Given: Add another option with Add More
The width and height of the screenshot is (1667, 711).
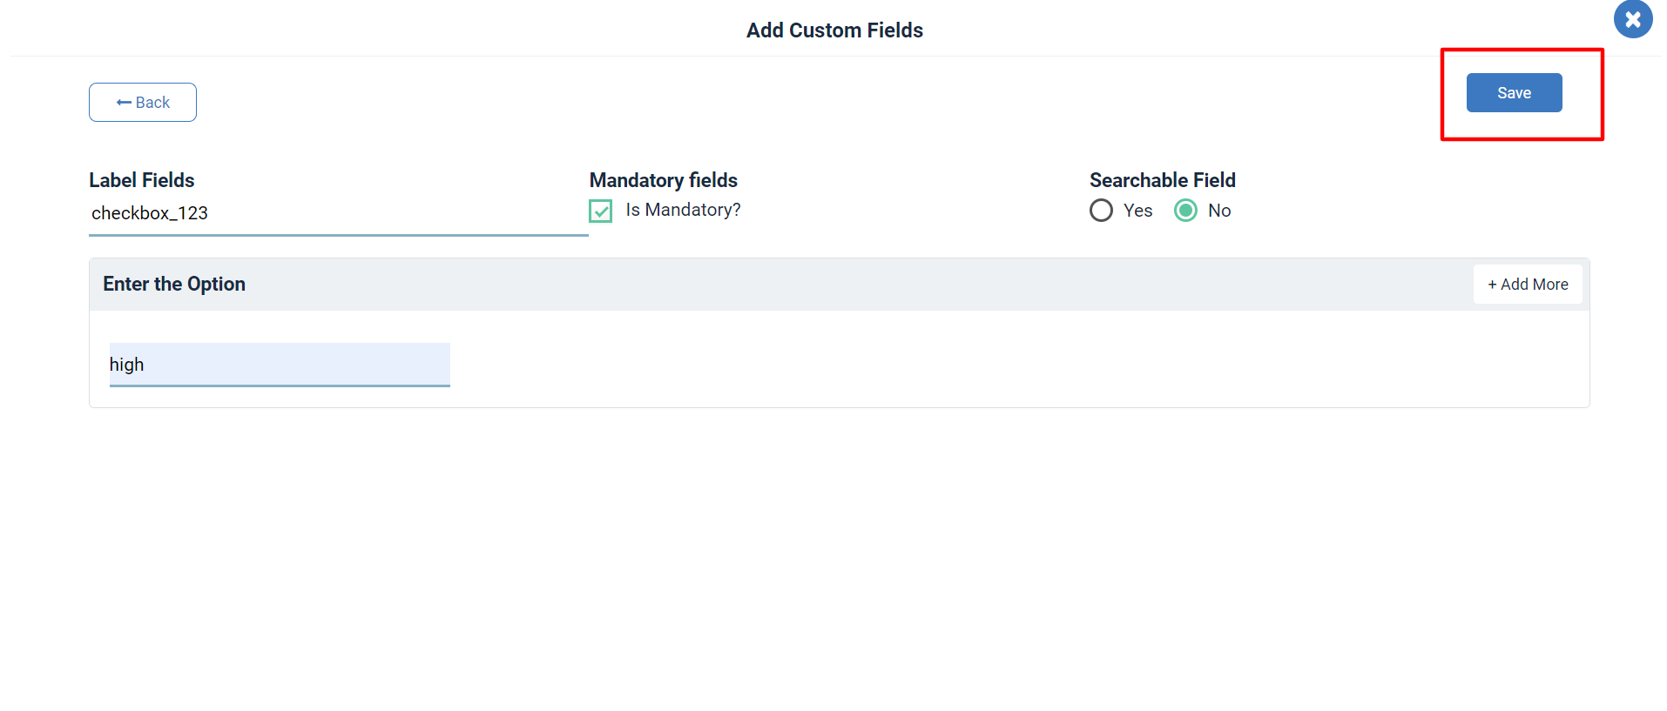Looking at the screenshot, I should (x=1528, y=285).
